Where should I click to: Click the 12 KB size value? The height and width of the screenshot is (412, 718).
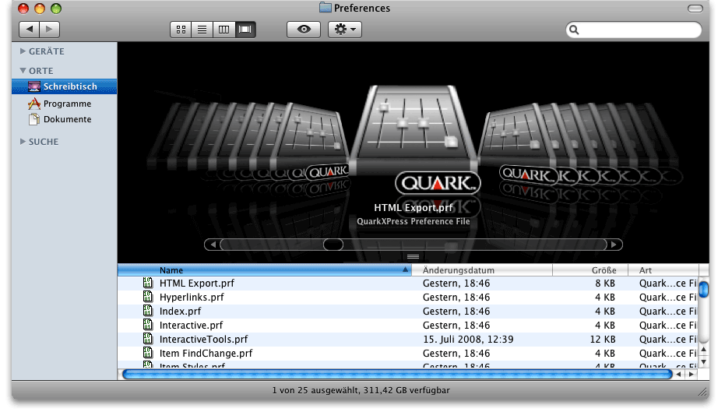tap(602, 340)
